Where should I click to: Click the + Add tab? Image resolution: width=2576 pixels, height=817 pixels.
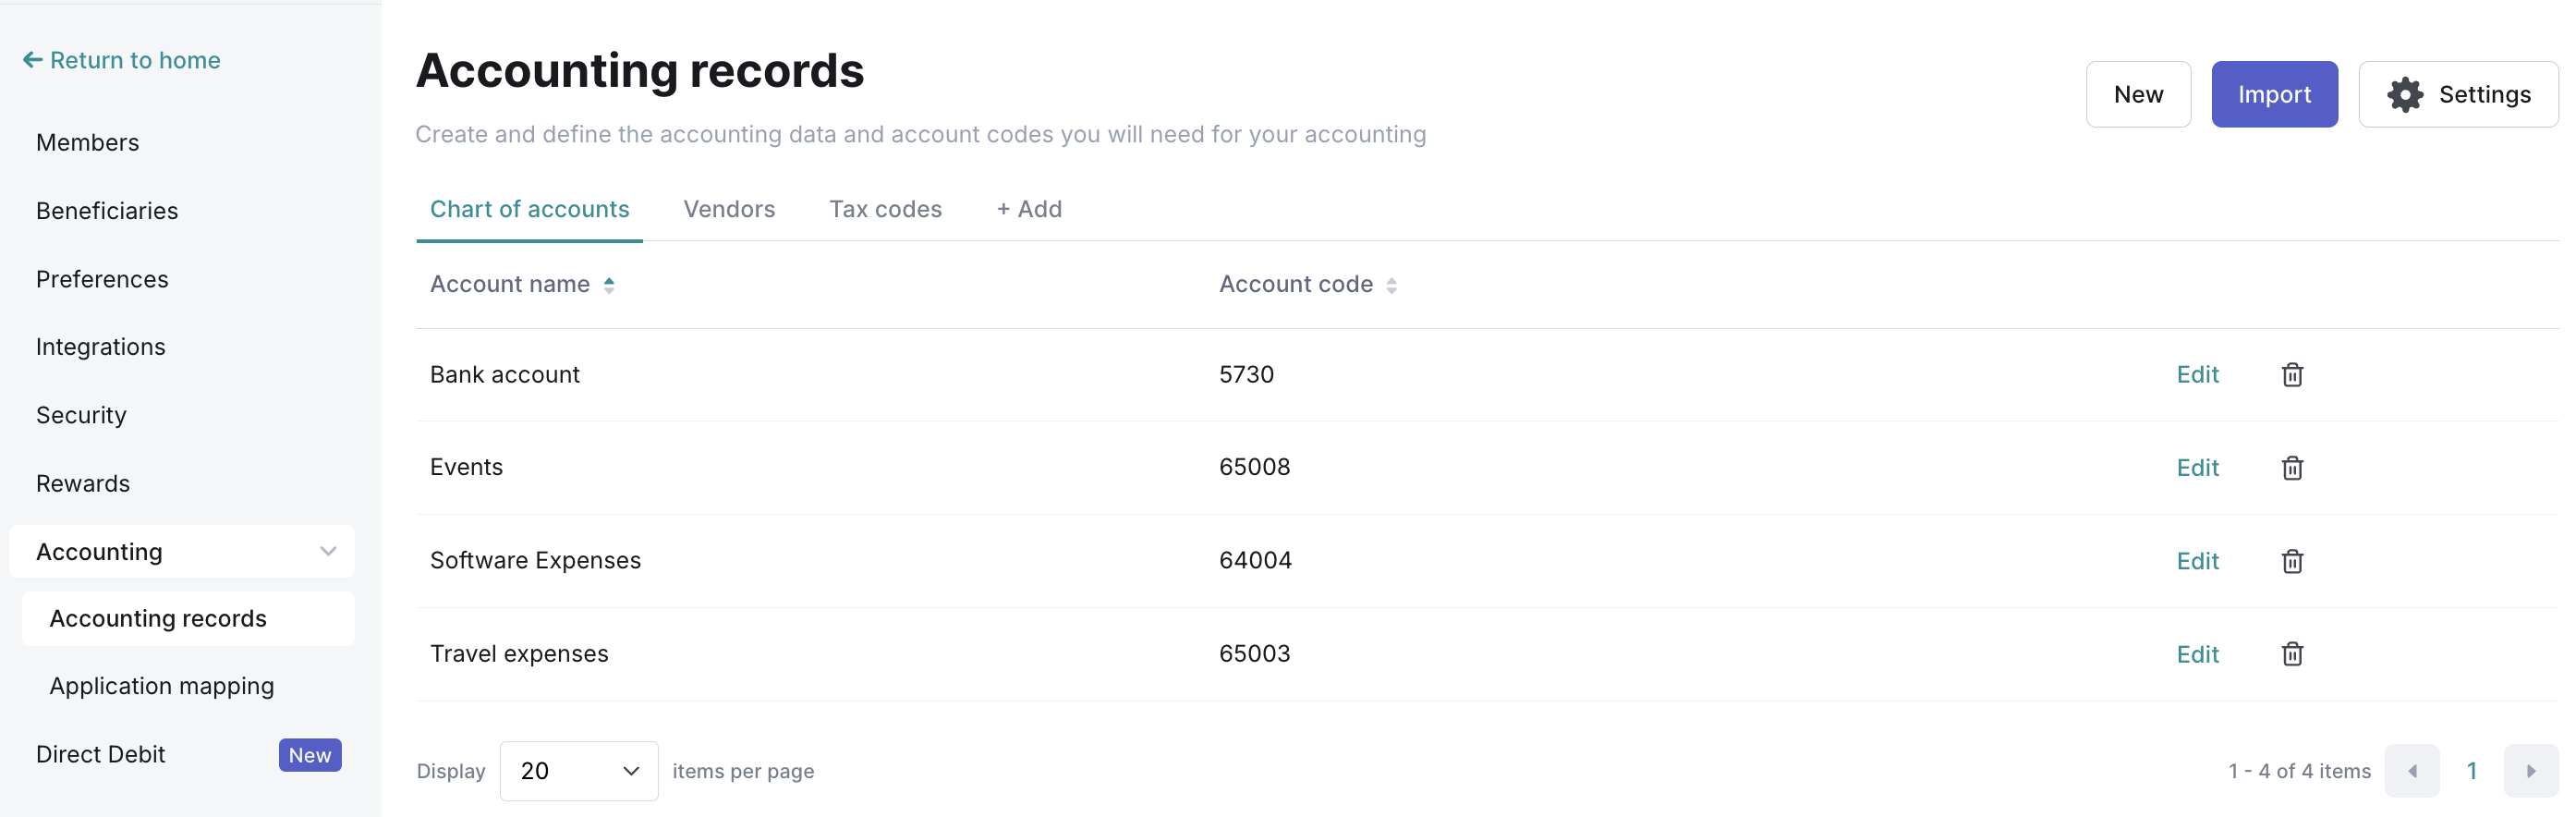click(1028, 209)
